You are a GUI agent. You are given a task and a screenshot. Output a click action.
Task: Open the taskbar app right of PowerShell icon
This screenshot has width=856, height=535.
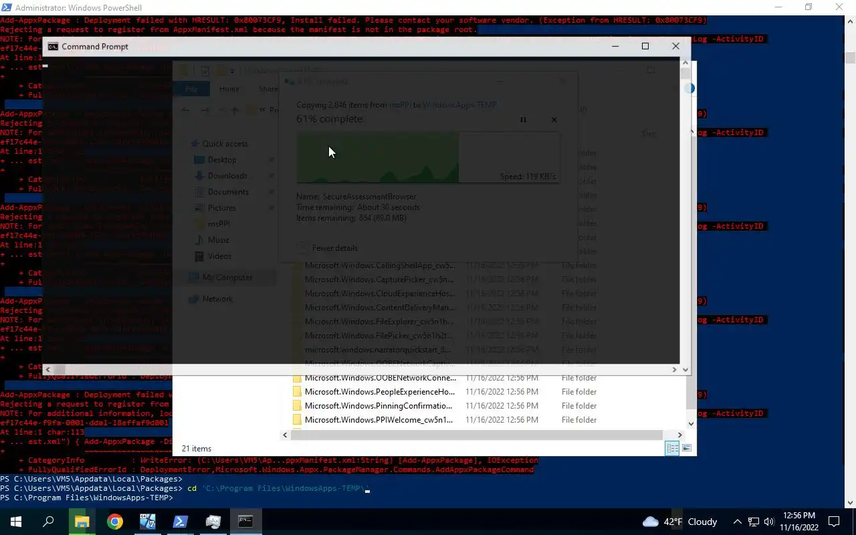[213, 522]
